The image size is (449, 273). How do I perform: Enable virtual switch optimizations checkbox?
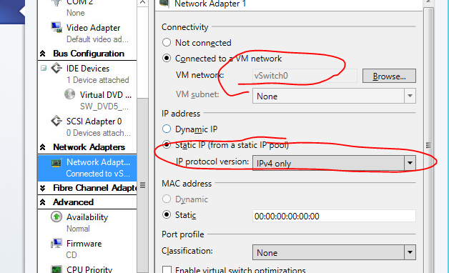click(167, 270)
